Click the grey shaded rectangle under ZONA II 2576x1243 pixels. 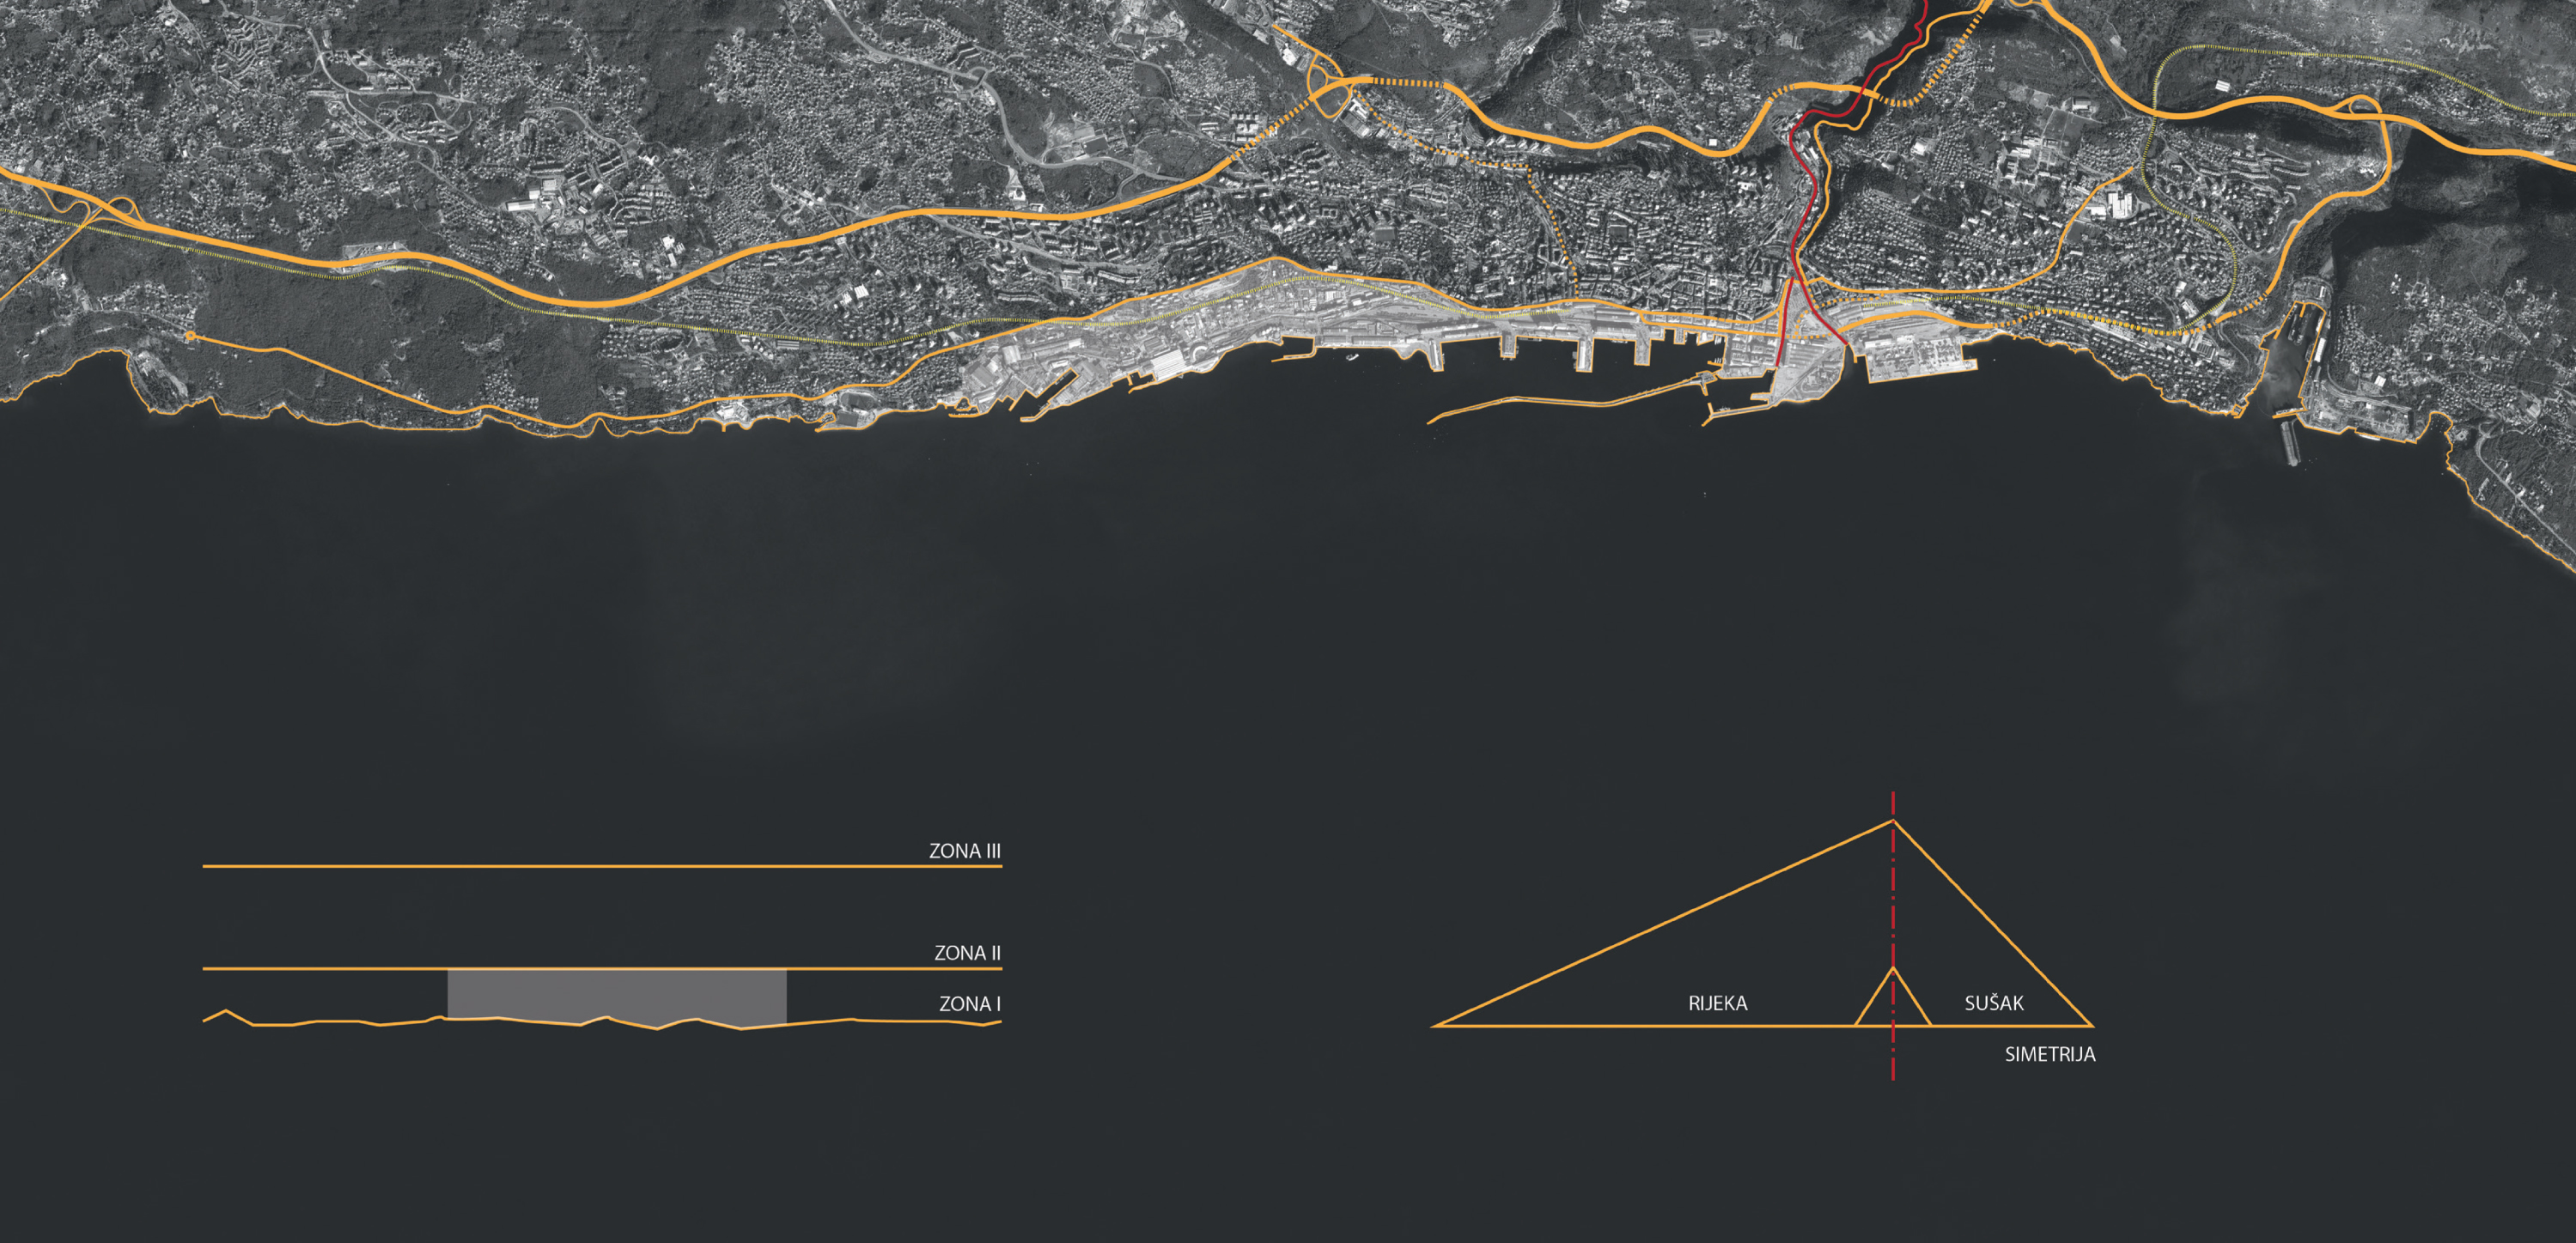616,994
